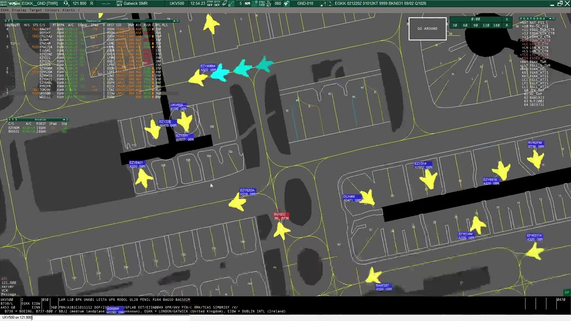
Task: Open the Target menu
Action: 36,10
